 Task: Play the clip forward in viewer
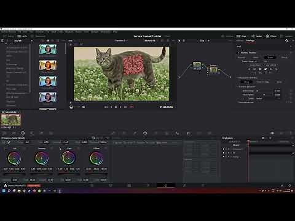(x=120, y=107)
